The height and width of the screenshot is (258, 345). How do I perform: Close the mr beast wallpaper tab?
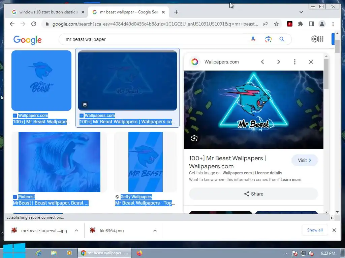pyautogui.click(x=163, y=12)
